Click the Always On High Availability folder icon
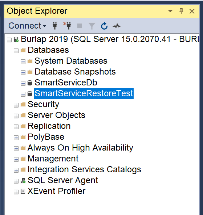 point(23,148)
